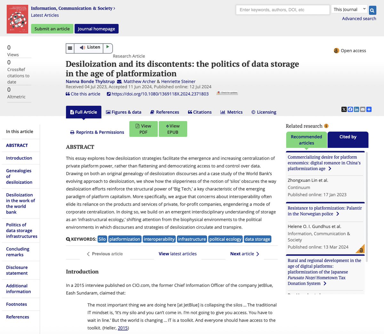384x334 pixels.
Task: Switch to Figures & data tab
Action: pyautogui.click(x=124, y=112)
